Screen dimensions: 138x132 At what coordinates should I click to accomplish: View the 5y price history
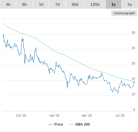tap(130, 4)
